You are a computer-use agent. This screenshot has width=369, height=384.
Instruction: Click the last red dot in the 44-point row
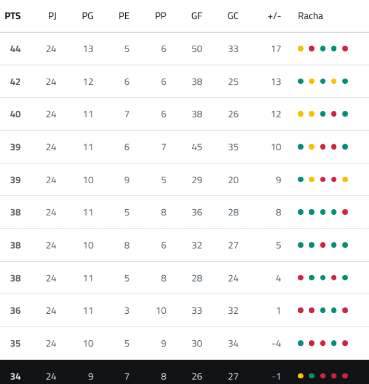(345, 49)
